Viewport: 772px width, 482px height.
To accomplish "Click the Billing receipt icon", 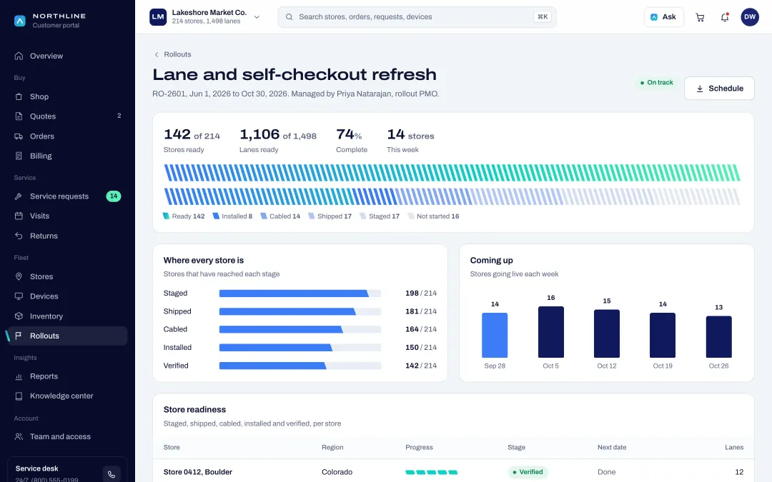I will click(x=19, y=156).
